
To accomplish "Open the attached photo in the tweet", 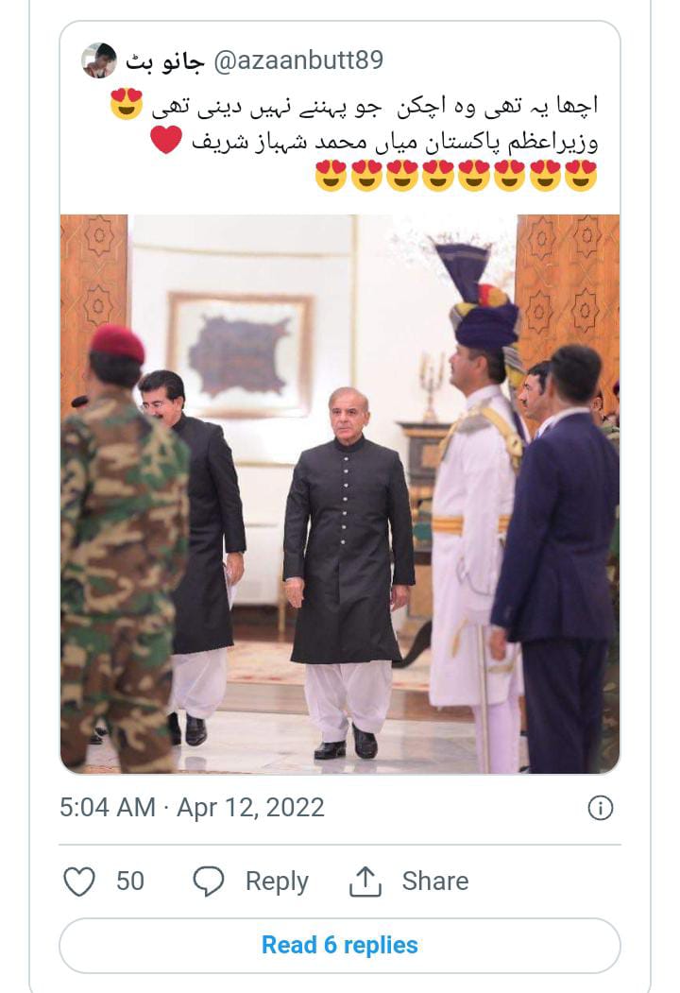I will [x=340, y=493].
